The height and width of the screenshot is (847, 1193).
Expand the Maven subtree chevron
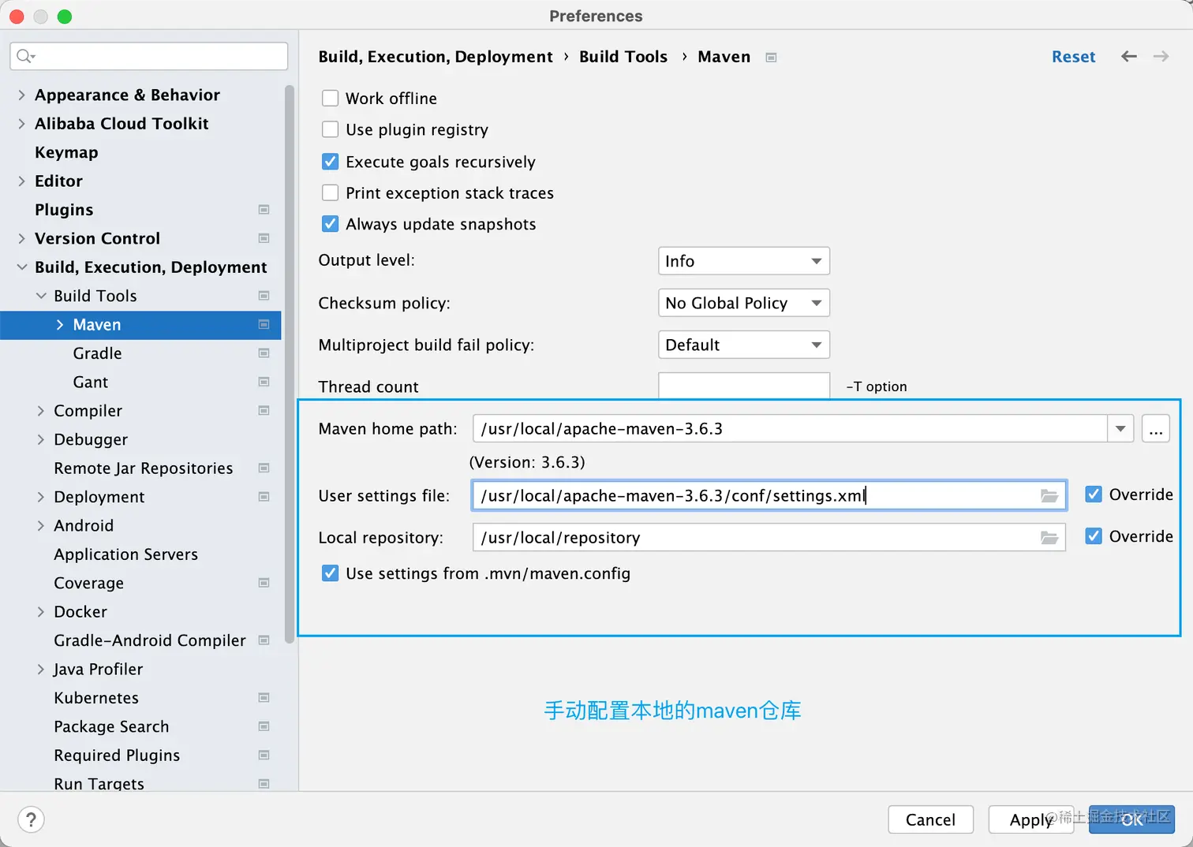point(60,325)
